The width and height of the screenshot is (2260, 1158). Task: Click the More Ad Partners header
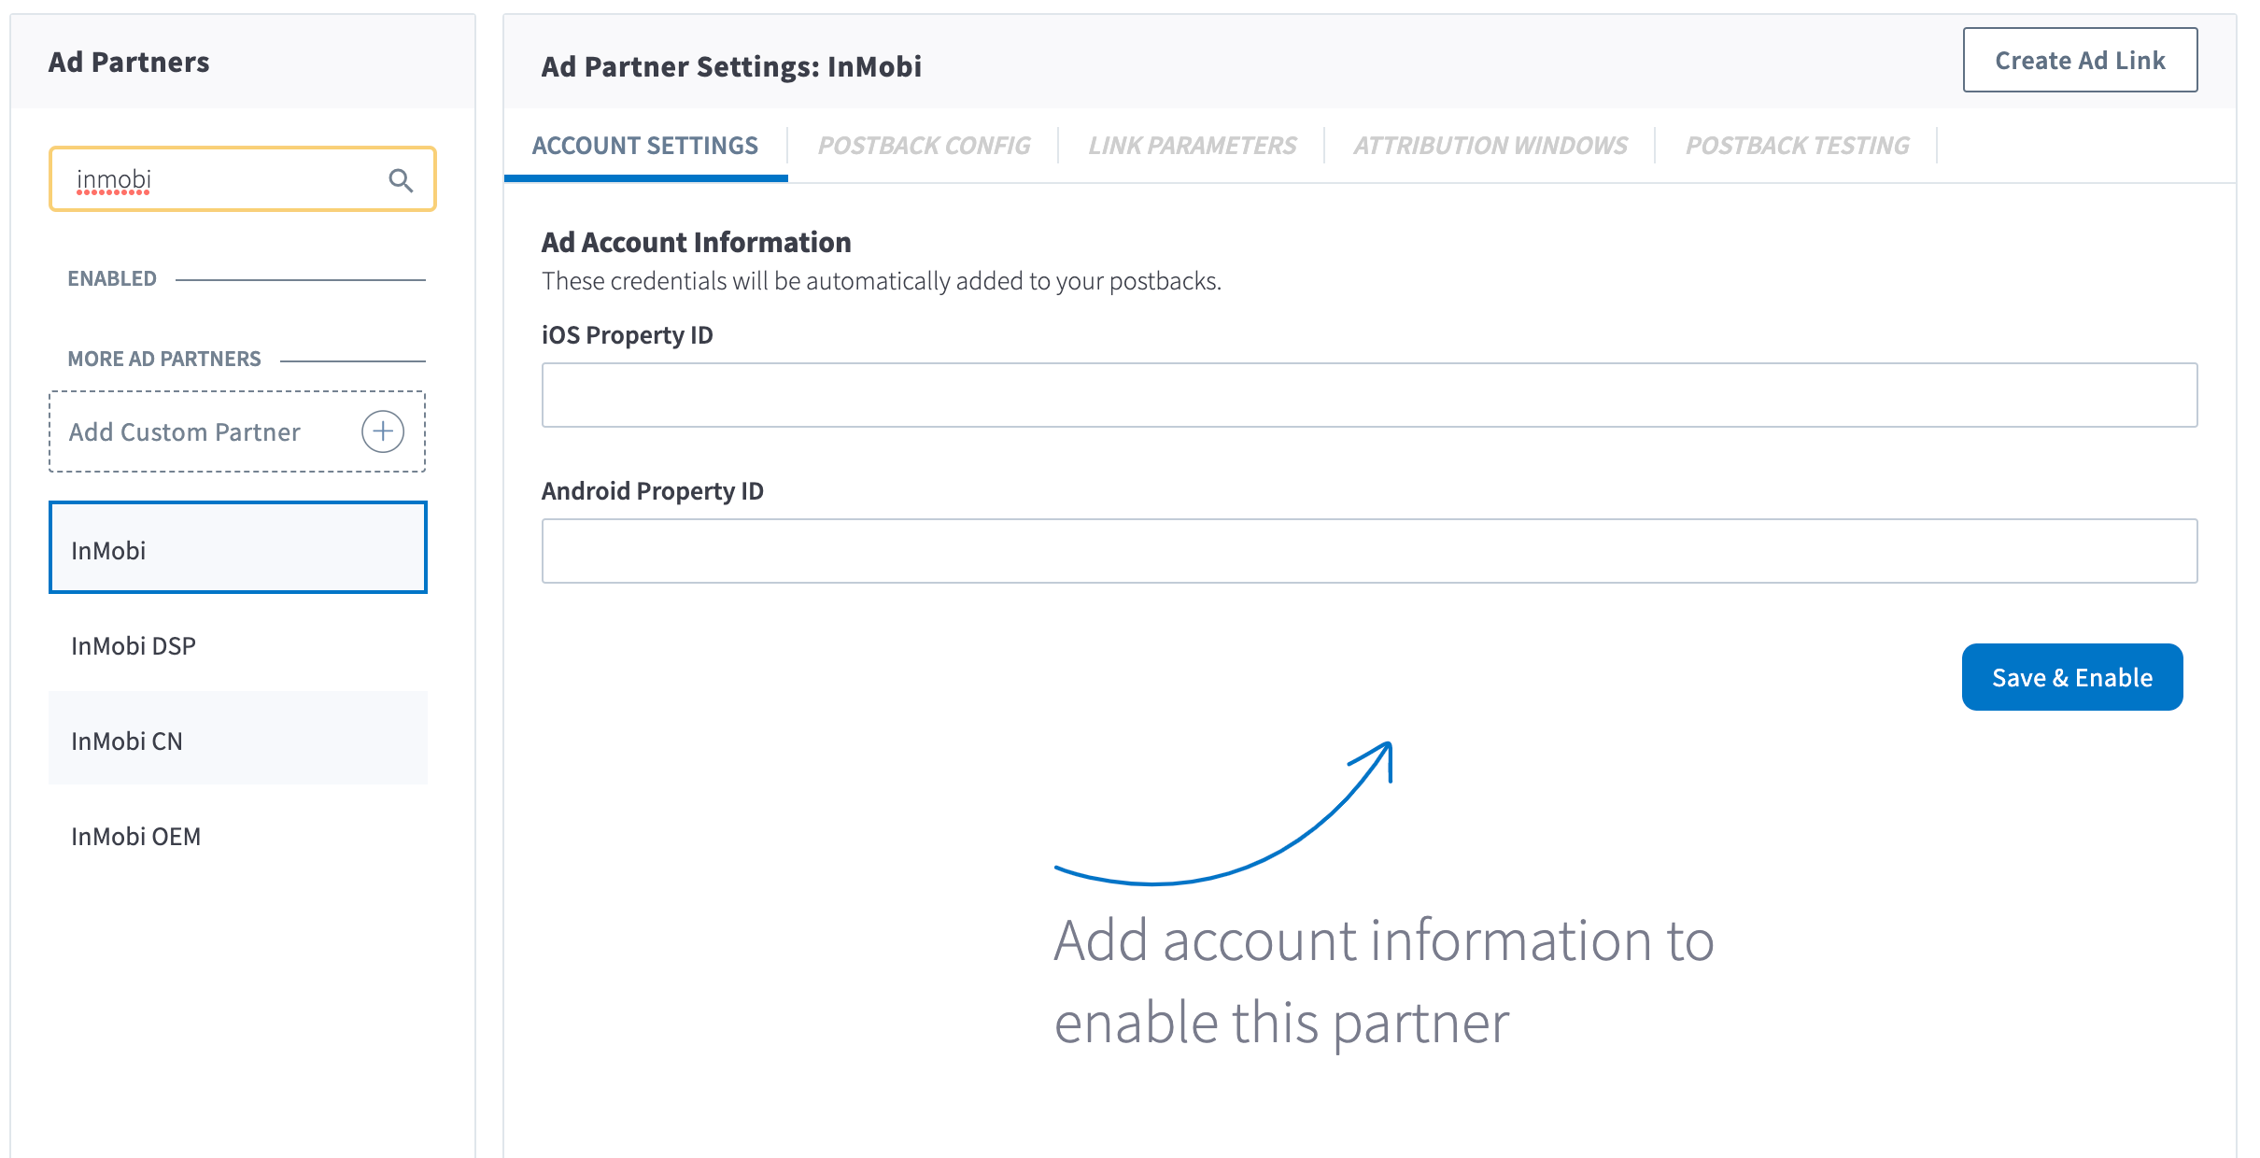coord(164,360)
